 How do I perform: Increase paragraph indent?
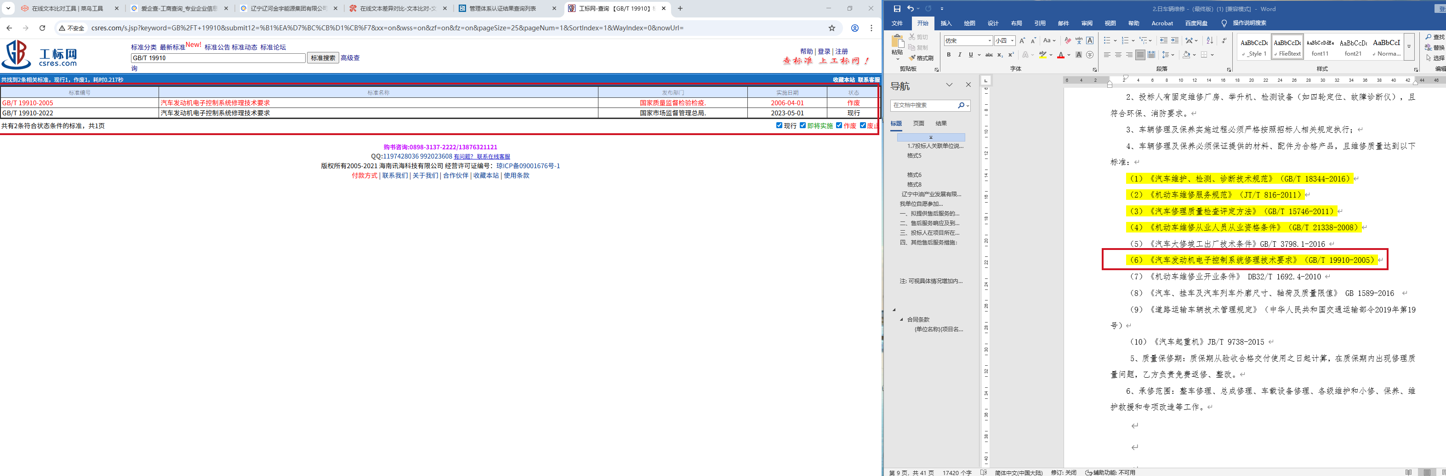[1175, 40]
